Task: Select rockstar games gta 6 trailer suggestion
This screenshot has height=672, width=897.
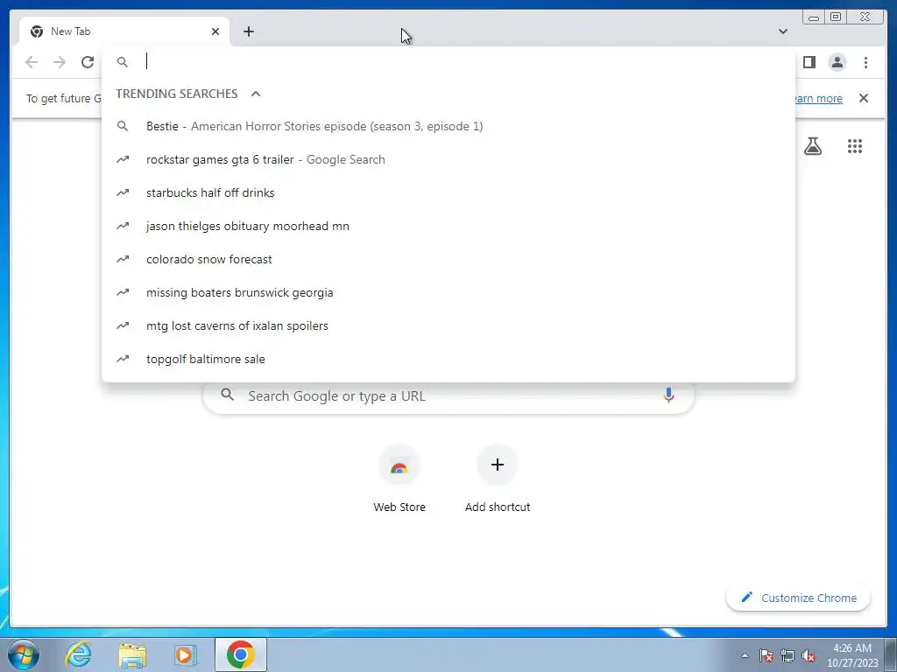Action: coord(448,159)
